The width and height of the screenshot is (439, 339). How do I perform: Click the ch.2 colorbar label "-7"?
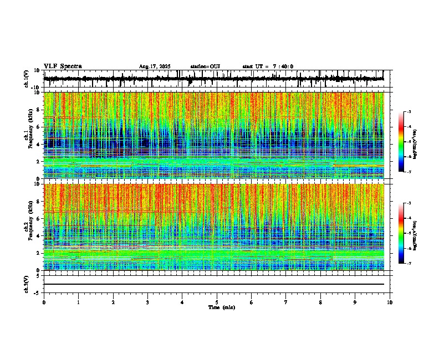click(x=409, y=263)
